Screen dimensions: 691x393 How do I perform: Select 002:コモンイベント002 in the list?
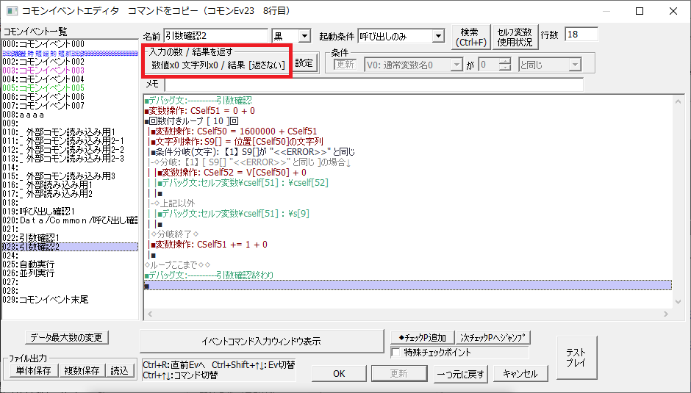tap(70, 62)
